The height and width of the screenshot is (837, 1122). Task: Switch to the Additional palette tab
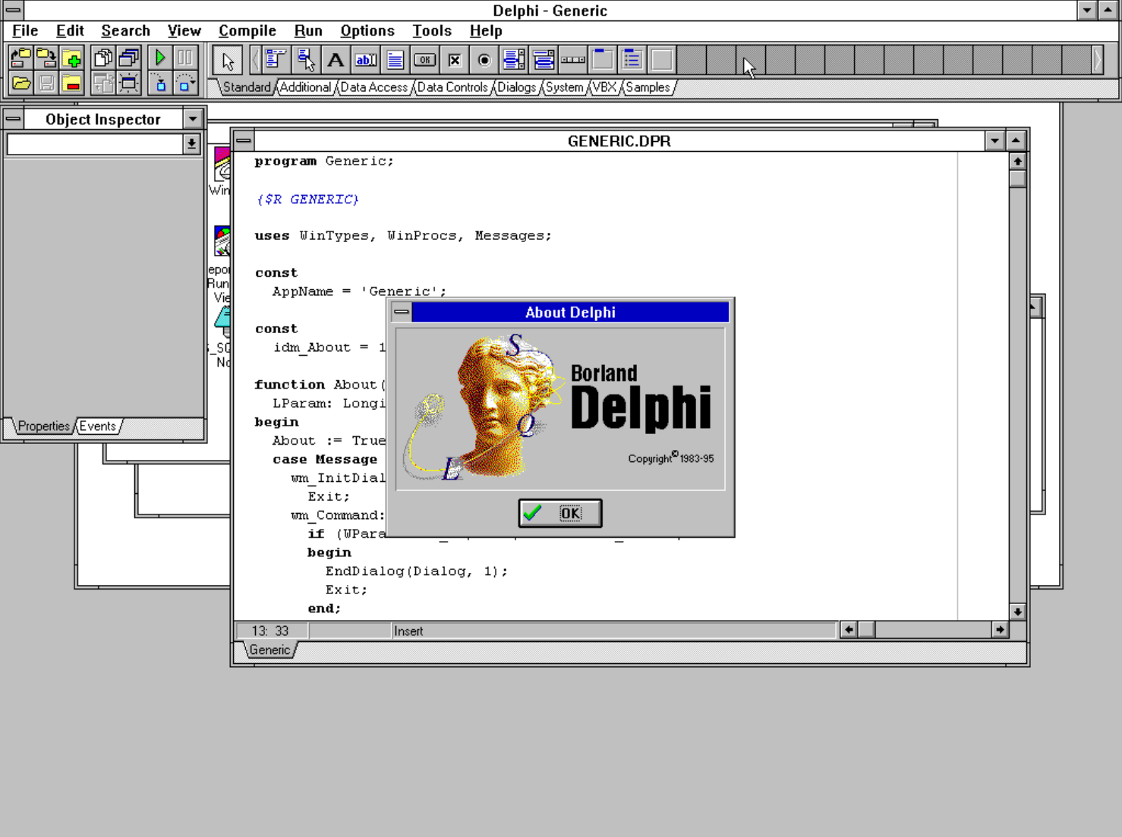305,87
